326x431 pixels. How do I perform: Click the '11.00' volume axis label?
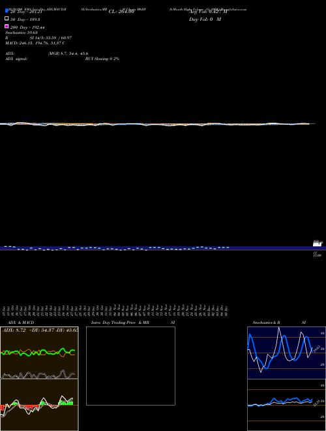(318, 255)
